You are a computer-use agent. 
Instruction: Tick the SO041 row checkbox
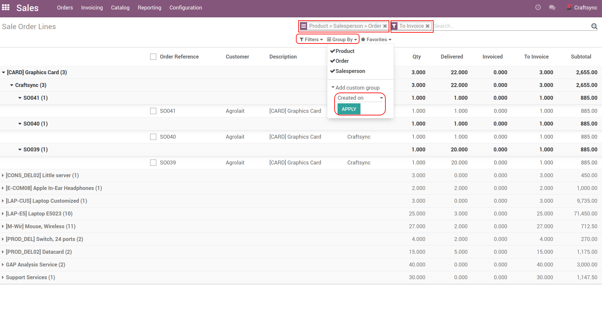(x=153, y=111)
